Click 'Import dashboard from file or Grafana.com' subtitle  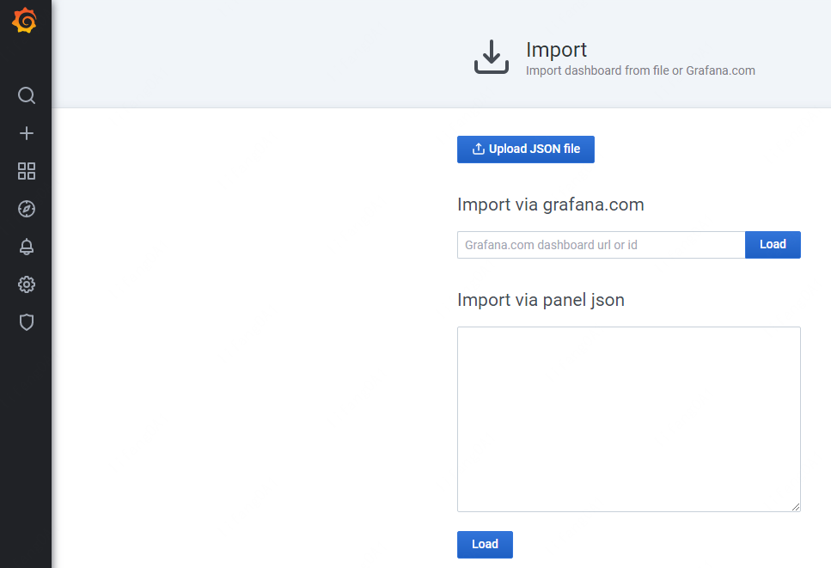[x=640, y=70]
